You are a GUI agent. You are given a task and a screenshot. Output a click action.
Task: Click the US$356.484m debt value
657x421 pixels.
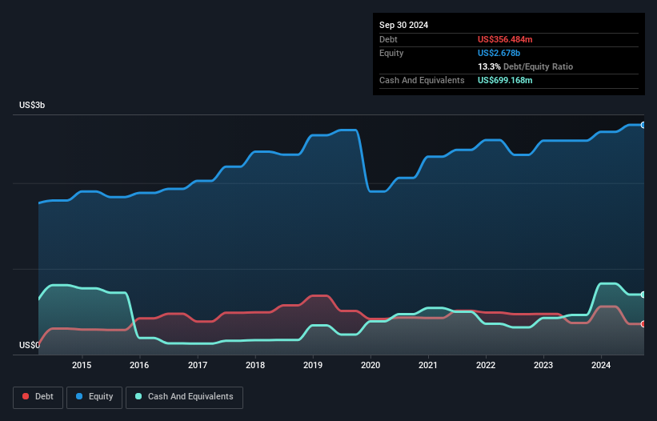[x=505, y=39]
